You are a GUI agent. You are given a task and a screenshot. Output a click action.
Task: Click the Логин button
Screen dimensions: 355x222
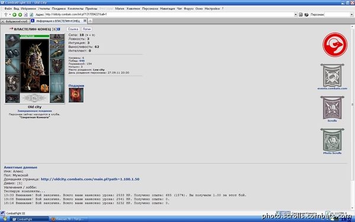pyautogui.click(x=87, y=29)
